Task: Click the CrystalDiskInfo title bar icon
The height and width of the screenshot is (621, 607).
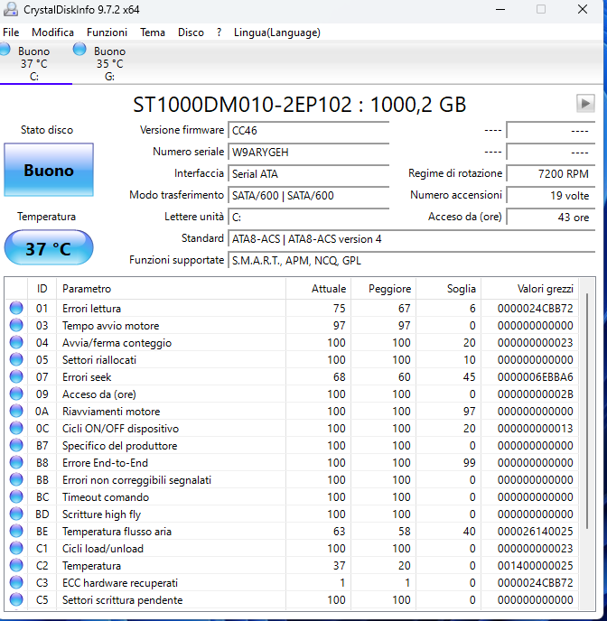Action: pyautogui.click(x=10, y=10)
